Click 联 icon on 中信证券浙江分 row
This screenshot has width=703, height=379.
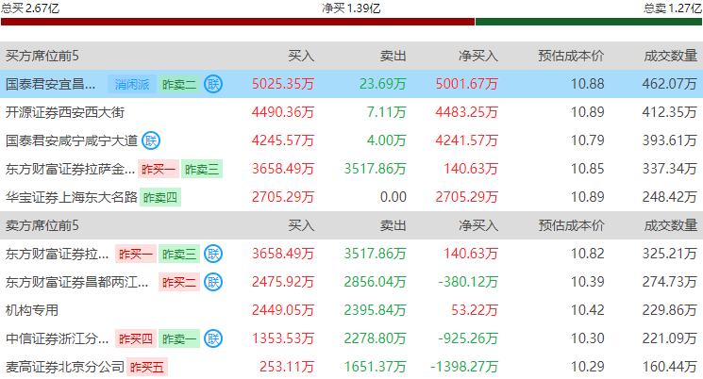point(213,338)
